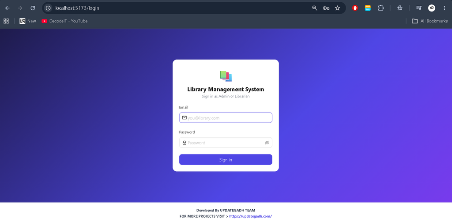This screenshot has width=452, height=222.
Task: Open the DecodeIT - YouTube bookmark
Action: (64, 21)
